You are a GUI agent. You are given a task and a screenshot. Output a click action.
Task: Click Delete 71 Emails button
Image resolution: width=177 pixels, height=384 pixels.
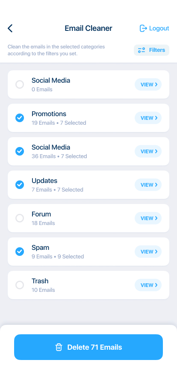pos(88,347)
